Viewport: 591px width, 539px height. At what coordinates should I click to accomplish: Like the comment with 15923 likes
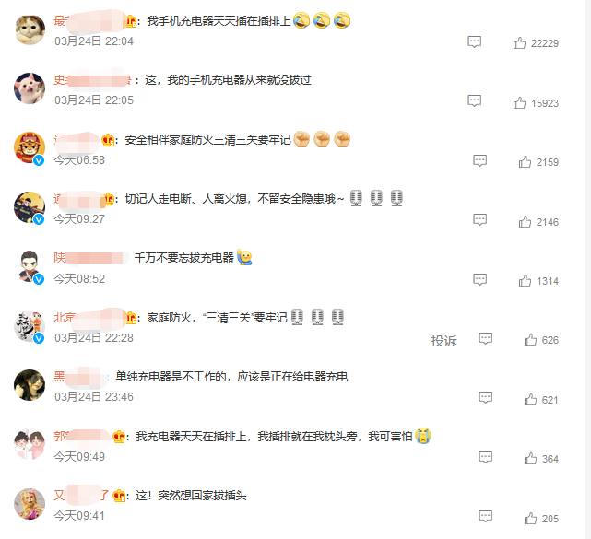point(519,103)
